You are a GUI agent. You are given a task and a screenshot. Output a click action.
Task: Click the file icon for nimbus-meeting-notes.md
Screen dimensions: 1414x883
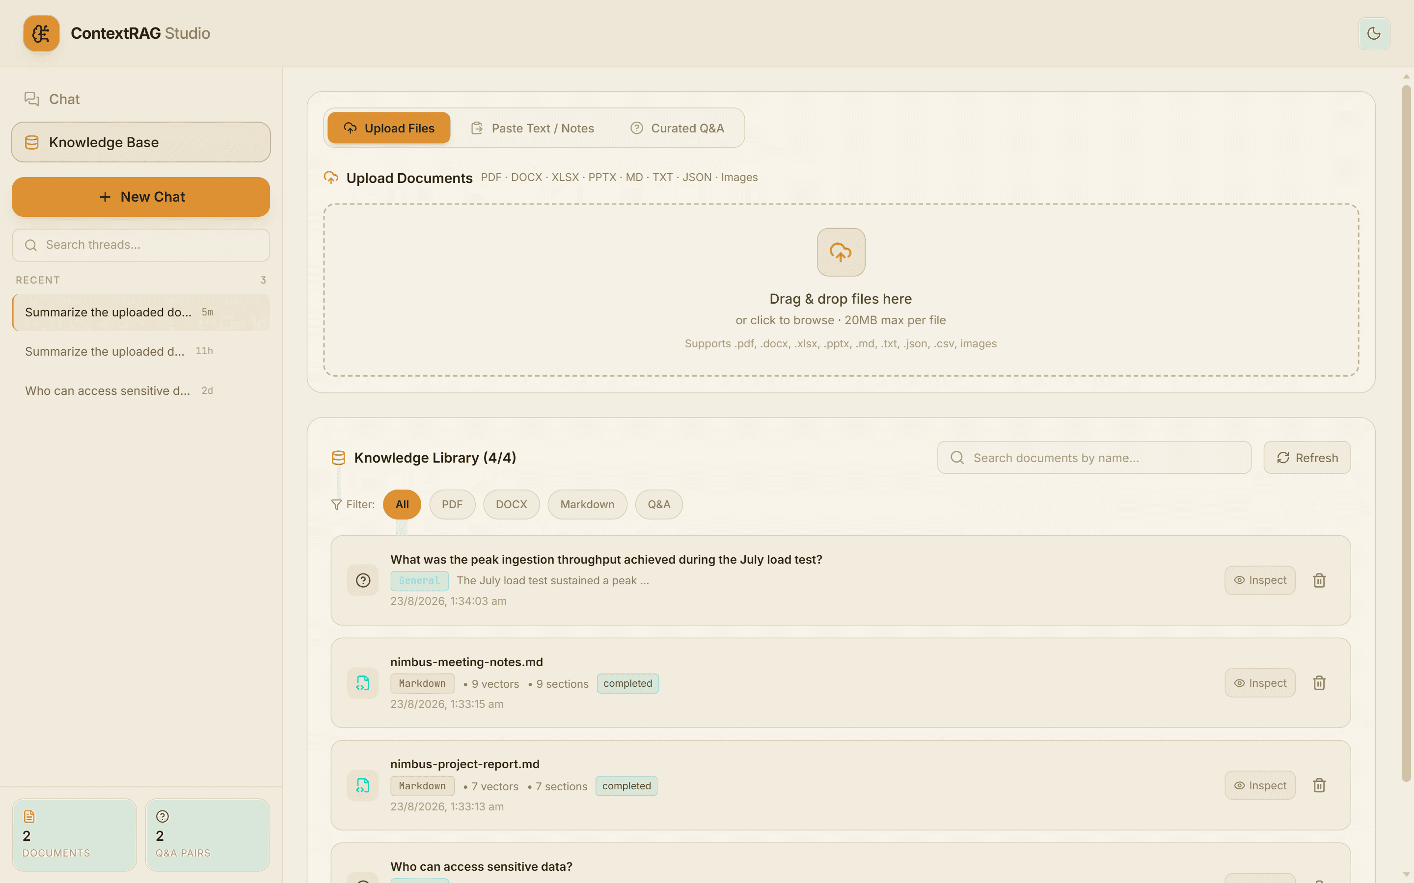coord(363,683)
